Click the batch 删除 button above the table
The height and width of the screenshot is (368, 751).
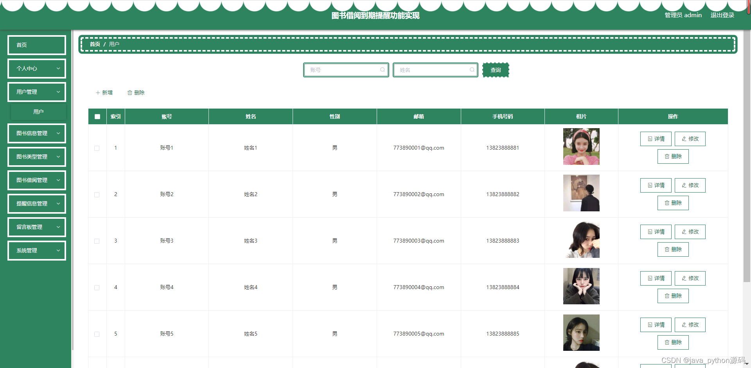coord(136,93)
